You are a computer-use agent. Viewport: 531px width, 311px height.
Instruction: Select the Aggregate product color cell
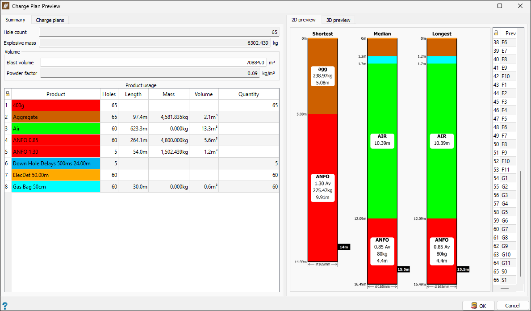(x=56, y=117)
